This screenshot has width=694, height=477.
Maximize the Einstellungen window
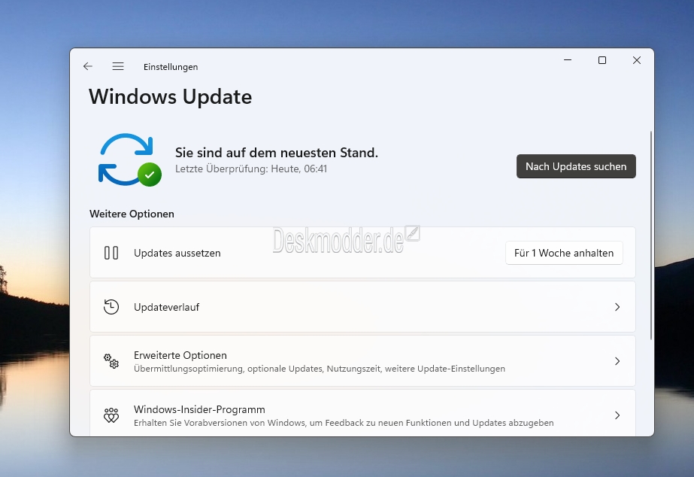tap(602, 59)
